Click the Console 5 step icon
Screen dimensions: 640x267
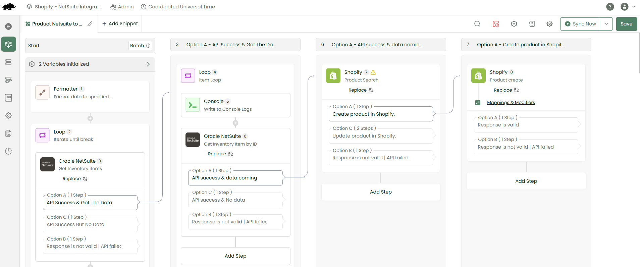point(193,105)
